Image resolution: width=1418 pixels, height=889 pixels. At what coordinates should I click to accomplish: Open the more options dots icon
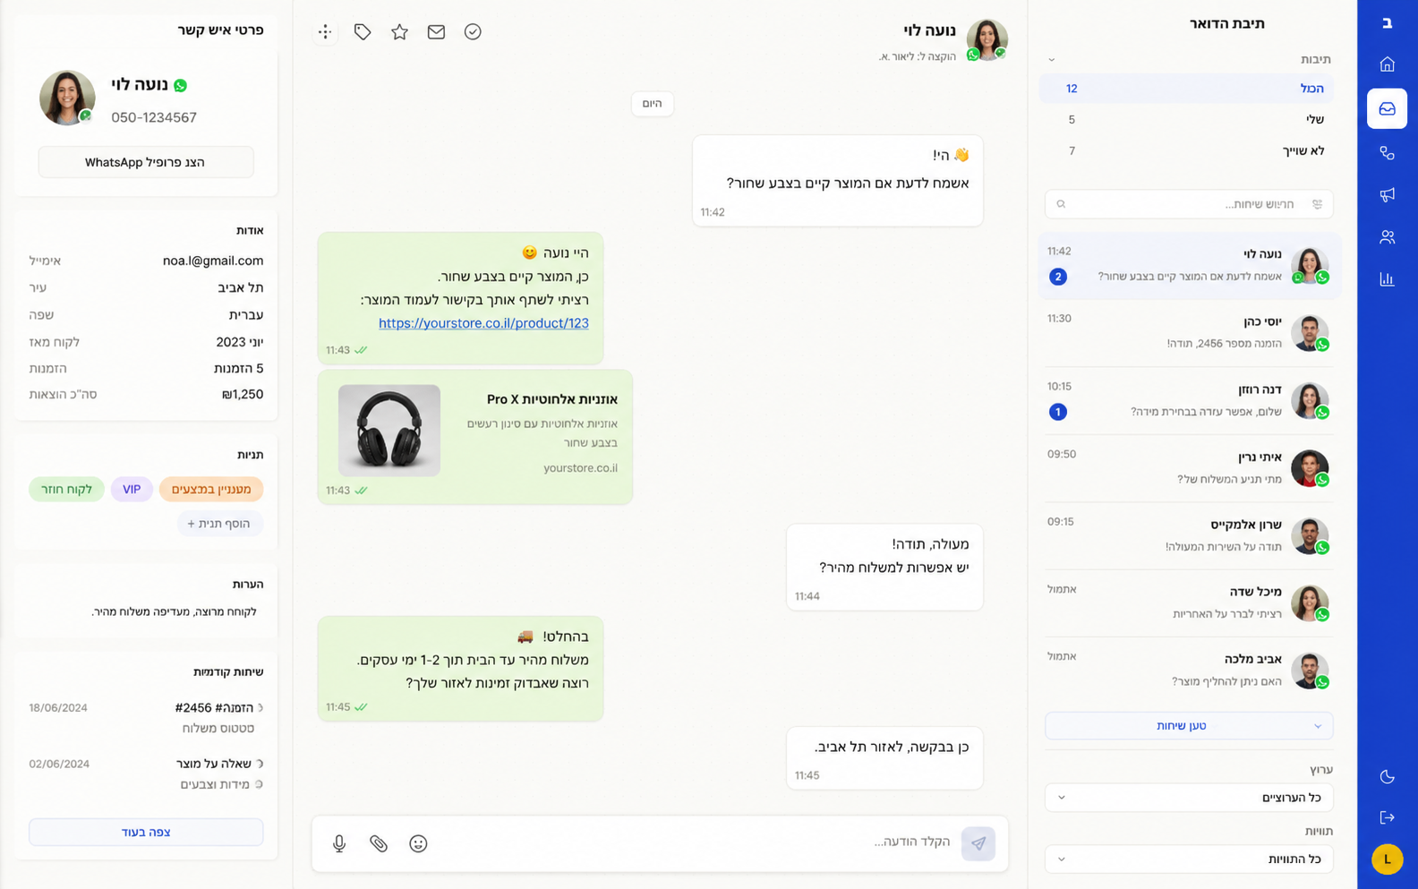(325, 32)
